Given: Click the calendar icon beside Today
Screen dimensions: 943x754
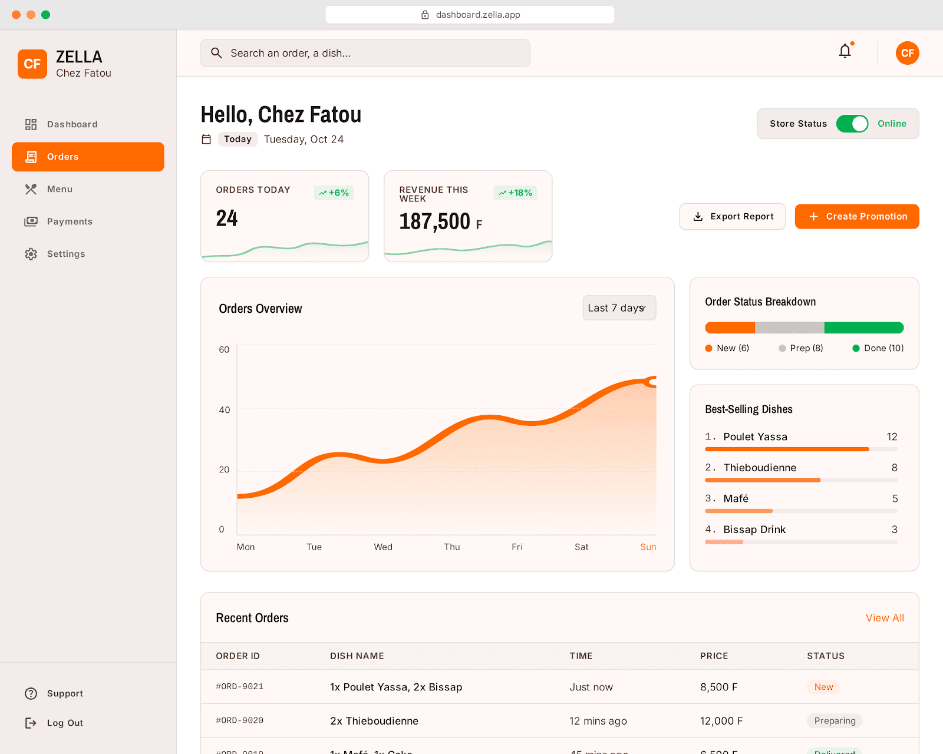Looking at the screenshot, I should [206, 139].
